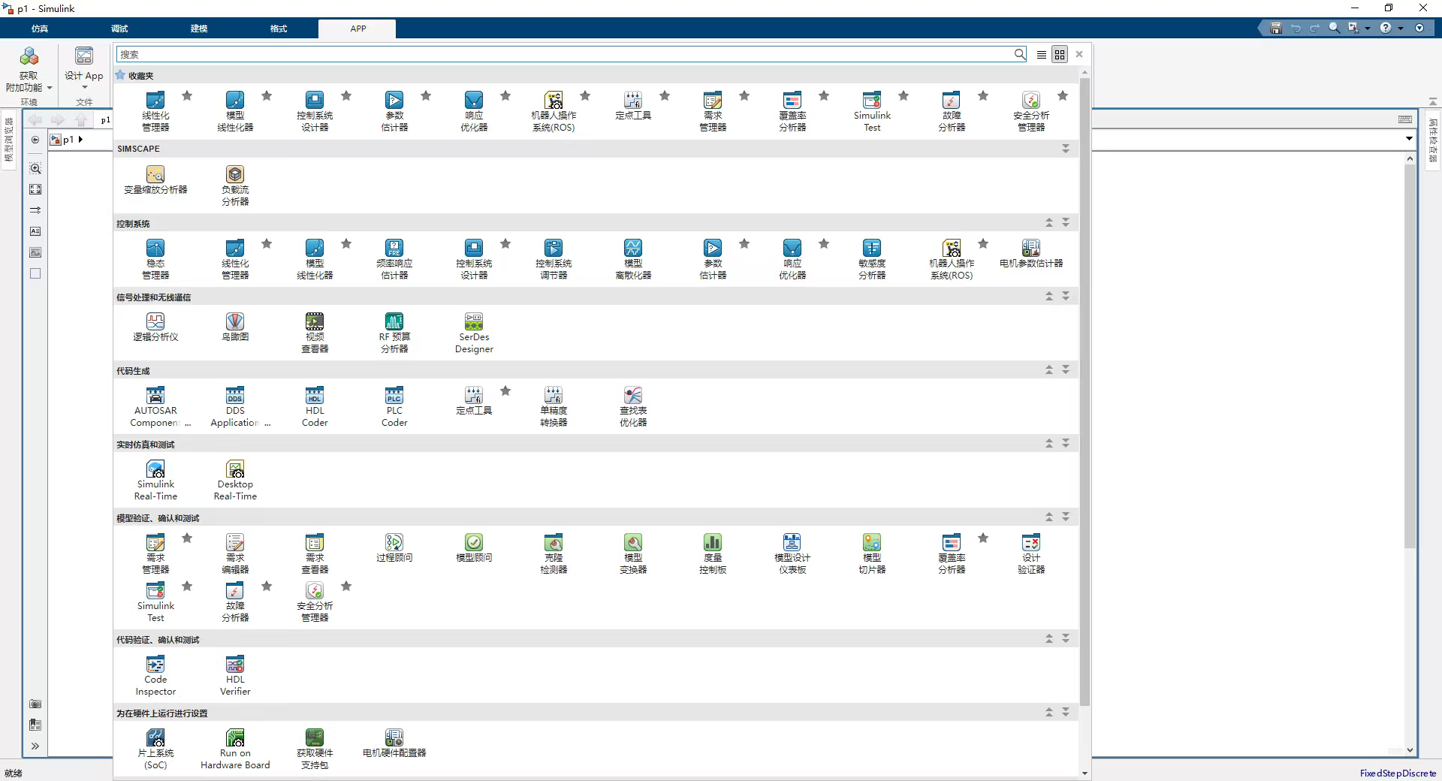Click the p1 model breadcrumb
The width and height of the screenshot is (1442, 781).
tap(68, 140)
